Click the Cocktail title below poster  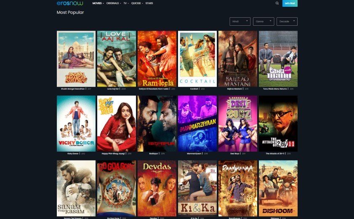pyautogui.click(x=194, y=89)
